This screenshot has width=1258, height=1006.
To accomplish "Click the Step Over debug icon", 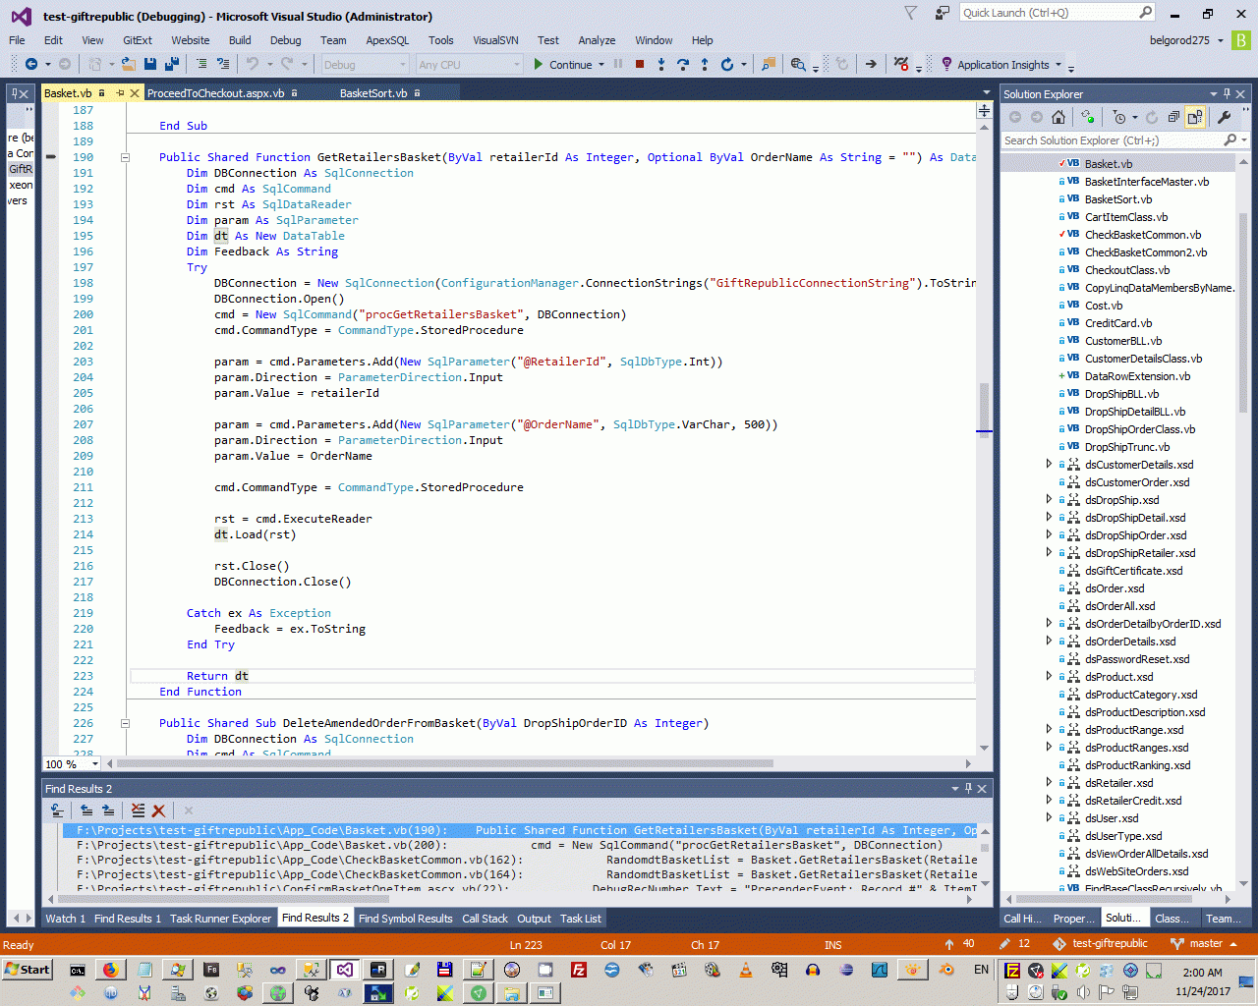I will tap(683, 65).
